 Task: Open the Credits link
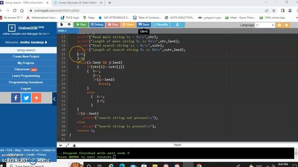[30, 154]
